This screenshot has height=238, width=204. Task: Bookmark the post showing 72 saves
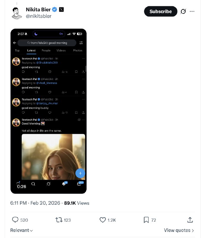tap(146, 220)
